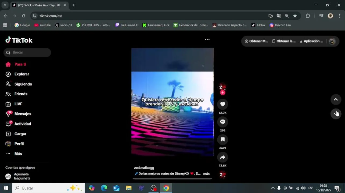The image size is (345, 193).
Task: Open the volume control in tray
Action: pos(303,188)
